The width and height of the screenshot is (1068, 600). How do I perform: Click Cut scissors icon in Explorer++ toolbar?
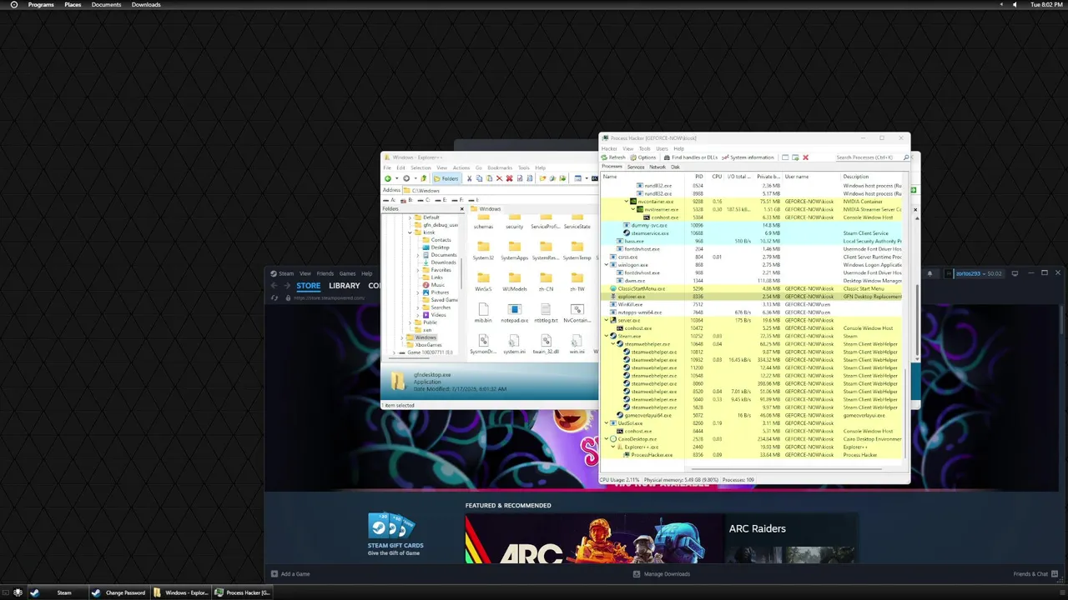[x=469, y=178]
